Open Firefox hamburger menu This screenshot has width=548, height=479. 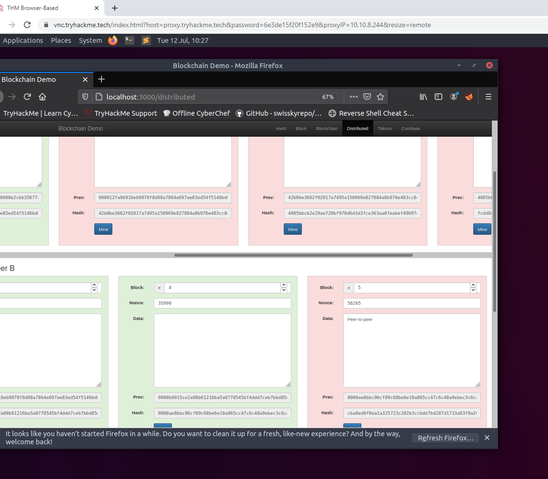[488, 97]
